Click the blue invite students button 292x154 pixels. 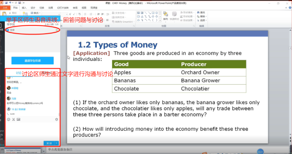pyautogui.click(x=32, y=61)
